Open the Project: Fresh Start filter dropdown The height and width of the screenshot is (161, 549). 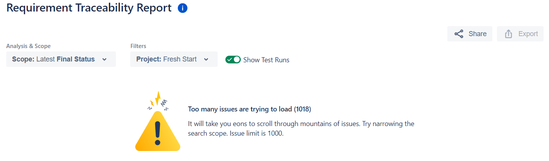[174, 59]
